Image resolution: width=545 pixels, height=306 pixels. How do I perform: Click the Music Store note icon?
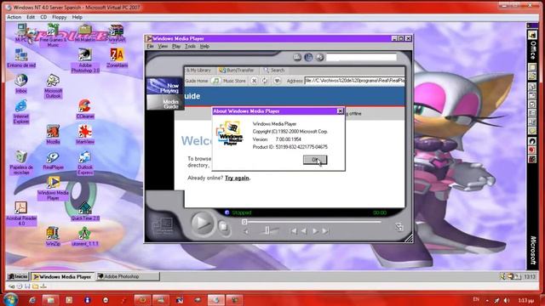[215, 81]
